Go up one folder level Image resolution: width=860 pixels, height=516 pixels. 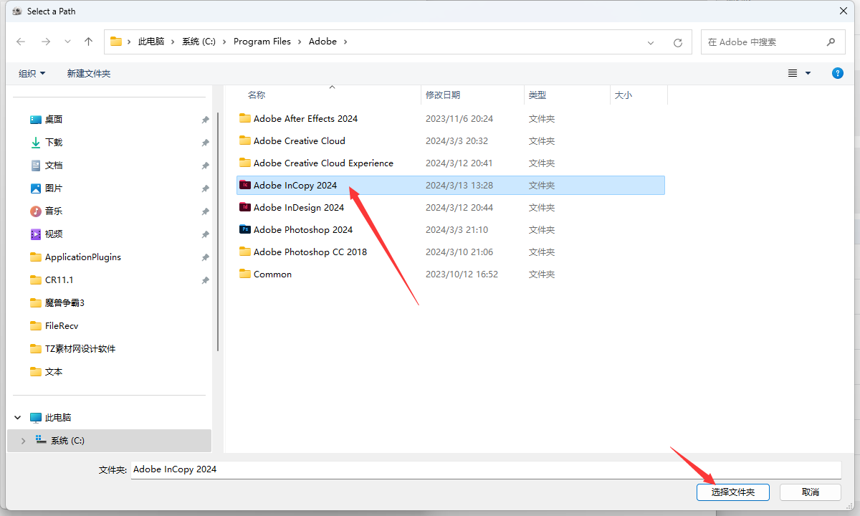click(89, 42)
